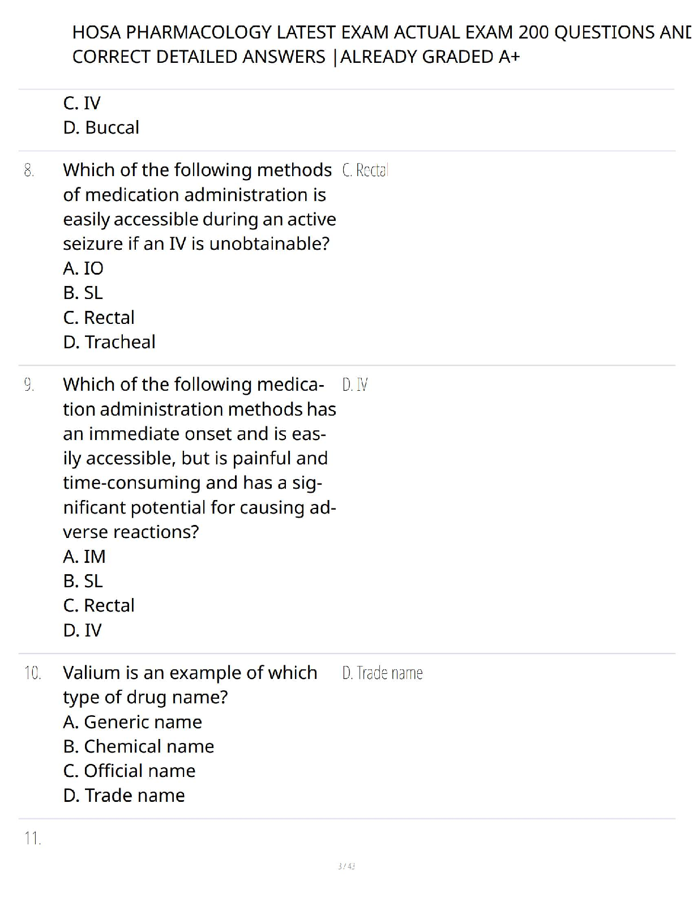
Task: Select "D. Tracheal" answer choice
Action: click(x=109, y=342)
